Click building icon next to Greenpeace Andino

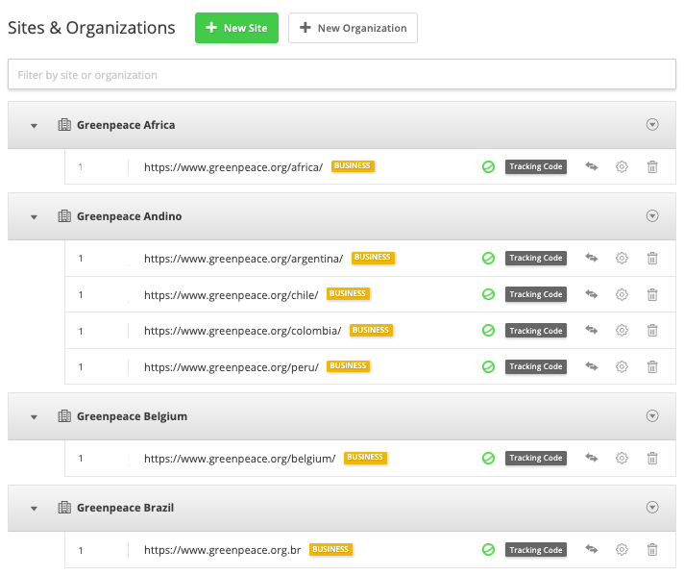click(x=64, y=216)
